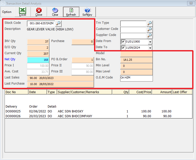Click the GEAR LEVER VALVE description text
This screenshot has width=196, height=160.
tap(50, 29)
